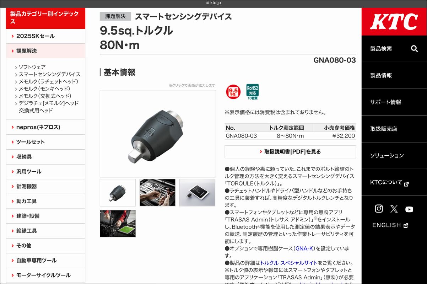Click the RoHS2 compliance badge icon

point(253,92)
